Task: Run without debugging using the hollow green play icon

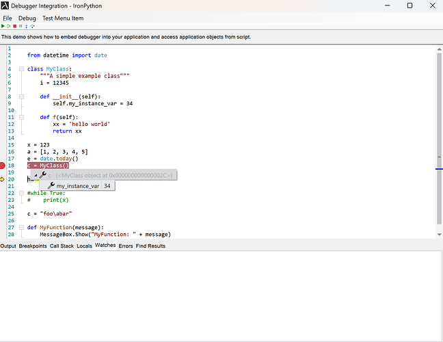Action: tap(9, 26)
